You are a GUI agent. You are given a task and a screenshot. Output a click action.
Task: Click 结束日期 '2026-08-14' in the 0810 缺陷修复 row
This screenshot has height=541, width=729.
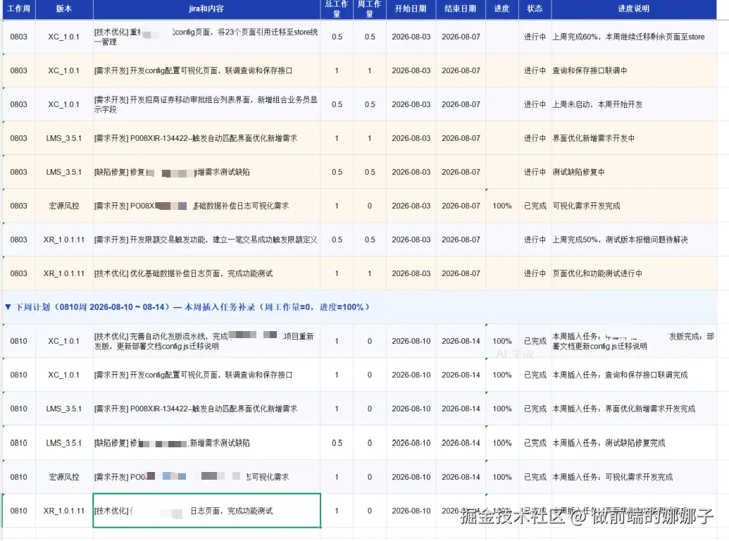pyautogui.click(x=461, y=443)
